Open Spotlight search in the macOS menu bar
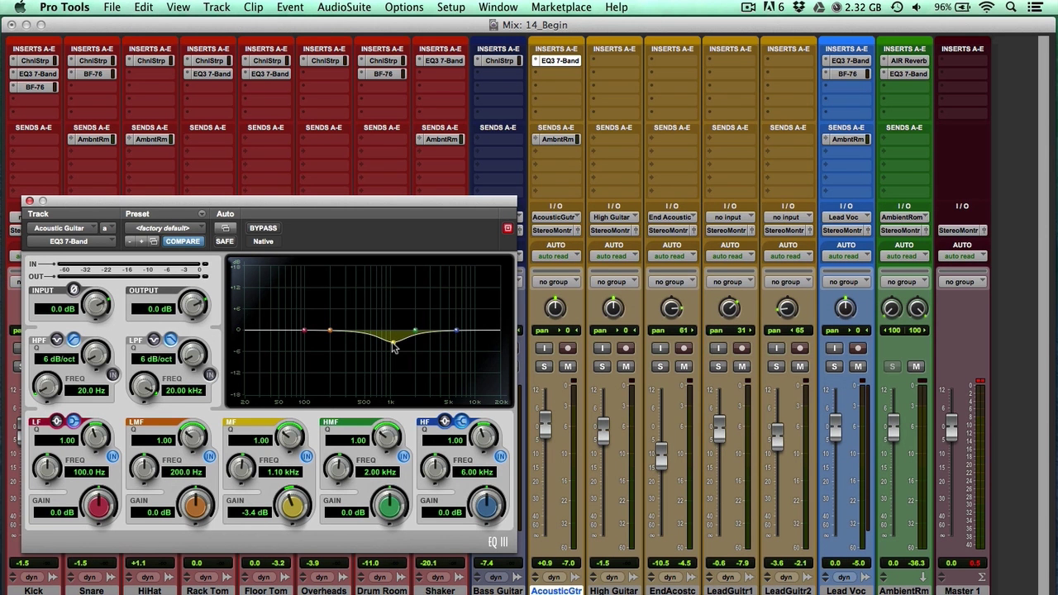Image resolution: width=1058 pixels, height=595 pixels. click(1010, 7)
